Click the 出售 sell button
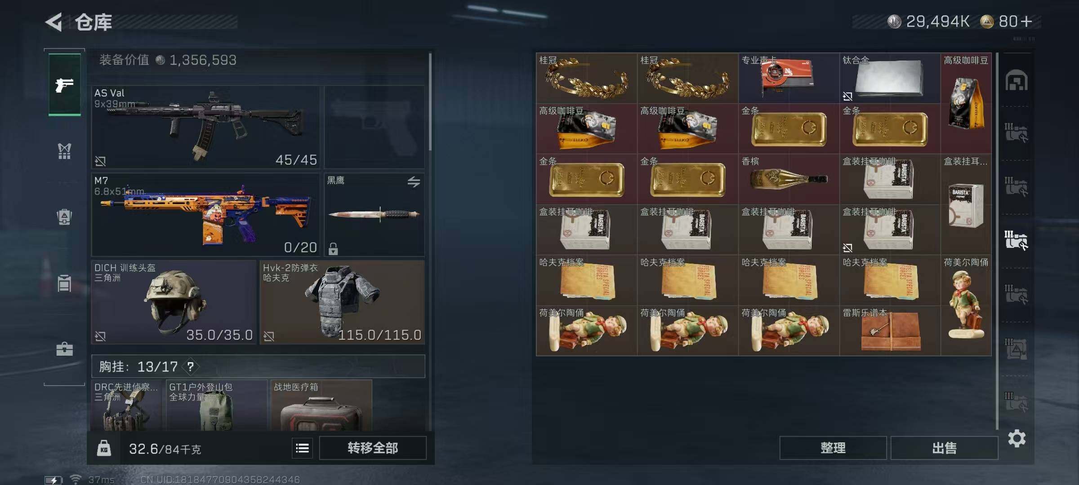The image size is (1079, 485). [x=944, y=448]
